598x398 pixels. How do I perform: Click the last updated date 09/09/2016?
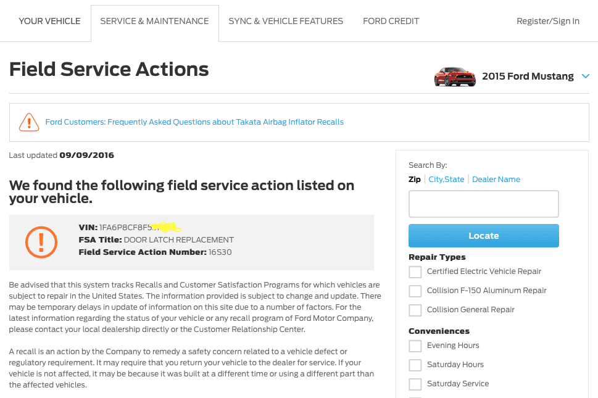click(86, 155)
